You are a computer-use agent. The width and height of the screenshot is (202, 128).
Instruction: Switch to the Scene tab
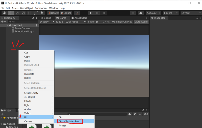tap(46, 18)
